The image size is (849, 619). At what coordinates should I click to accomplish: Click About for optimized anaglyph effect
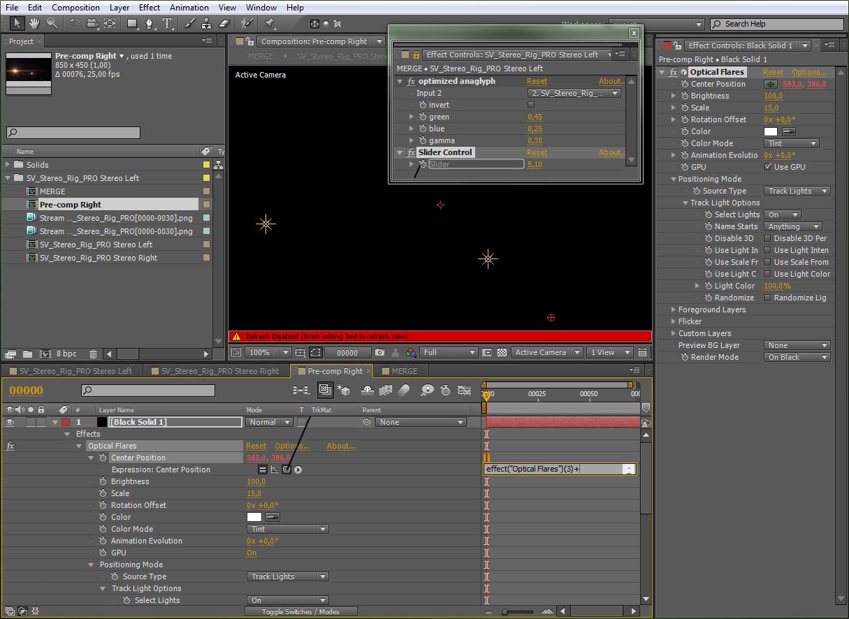611,81
